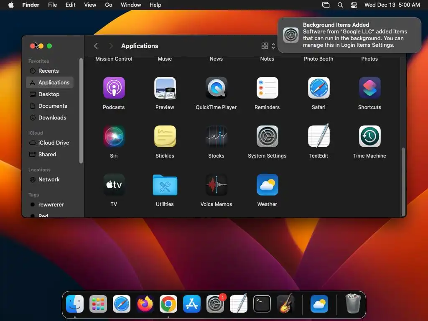Open Desktop in the sidebar
Image resolution: width=428 pixels, height=321 pixels.
click(x=50, y=94)
